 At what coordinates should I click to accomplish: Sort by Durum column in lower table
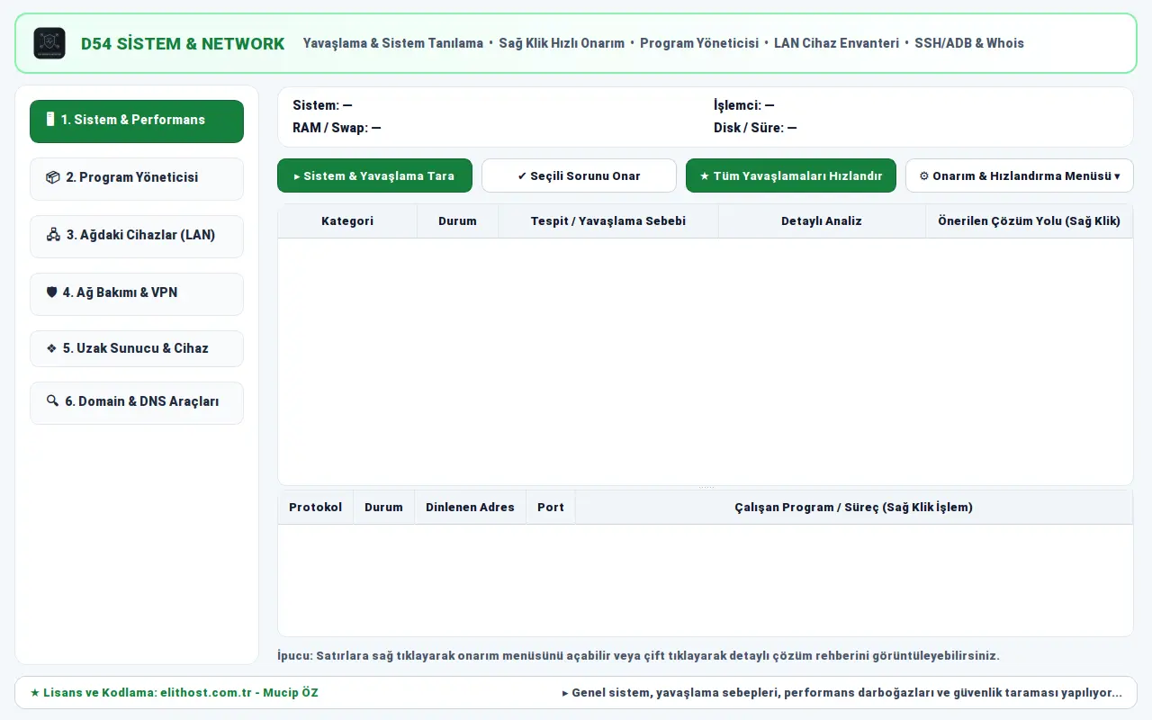click(x=383, y=508)
